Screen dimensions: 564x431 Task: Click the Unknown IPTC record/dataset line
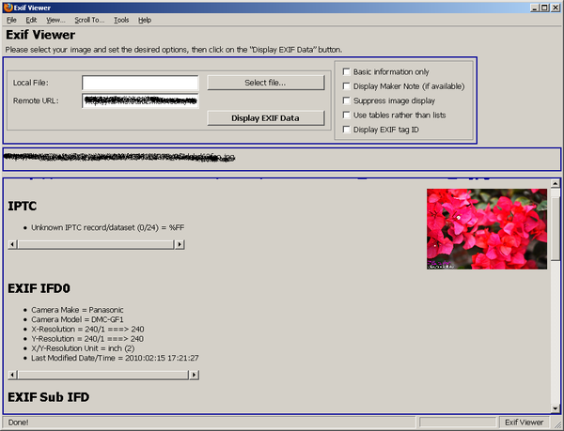click(x=107, y=228)
